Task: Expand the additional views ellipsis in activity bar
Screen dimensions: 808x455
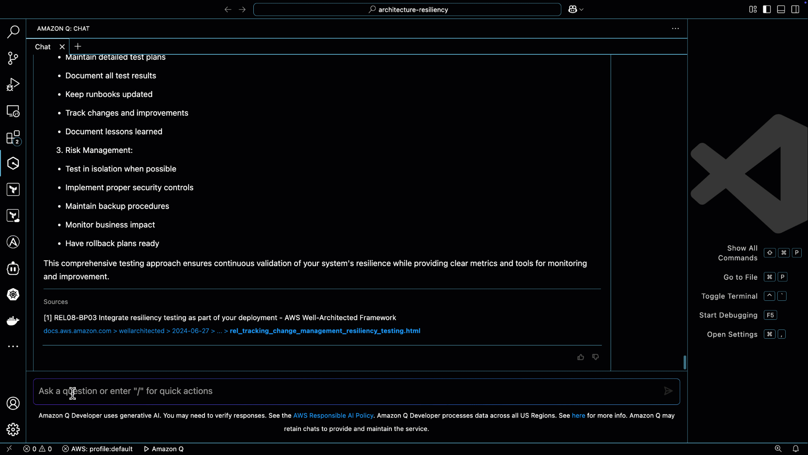Action: (13, 346)
